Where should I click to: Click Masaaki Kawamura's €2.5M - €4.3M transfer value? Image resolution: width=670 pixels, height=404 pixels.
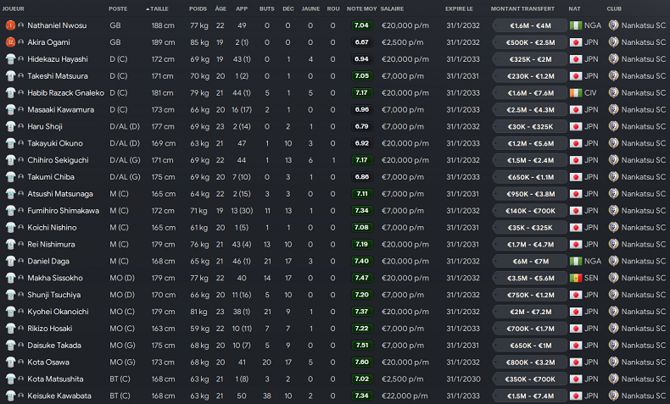(524, 109)
